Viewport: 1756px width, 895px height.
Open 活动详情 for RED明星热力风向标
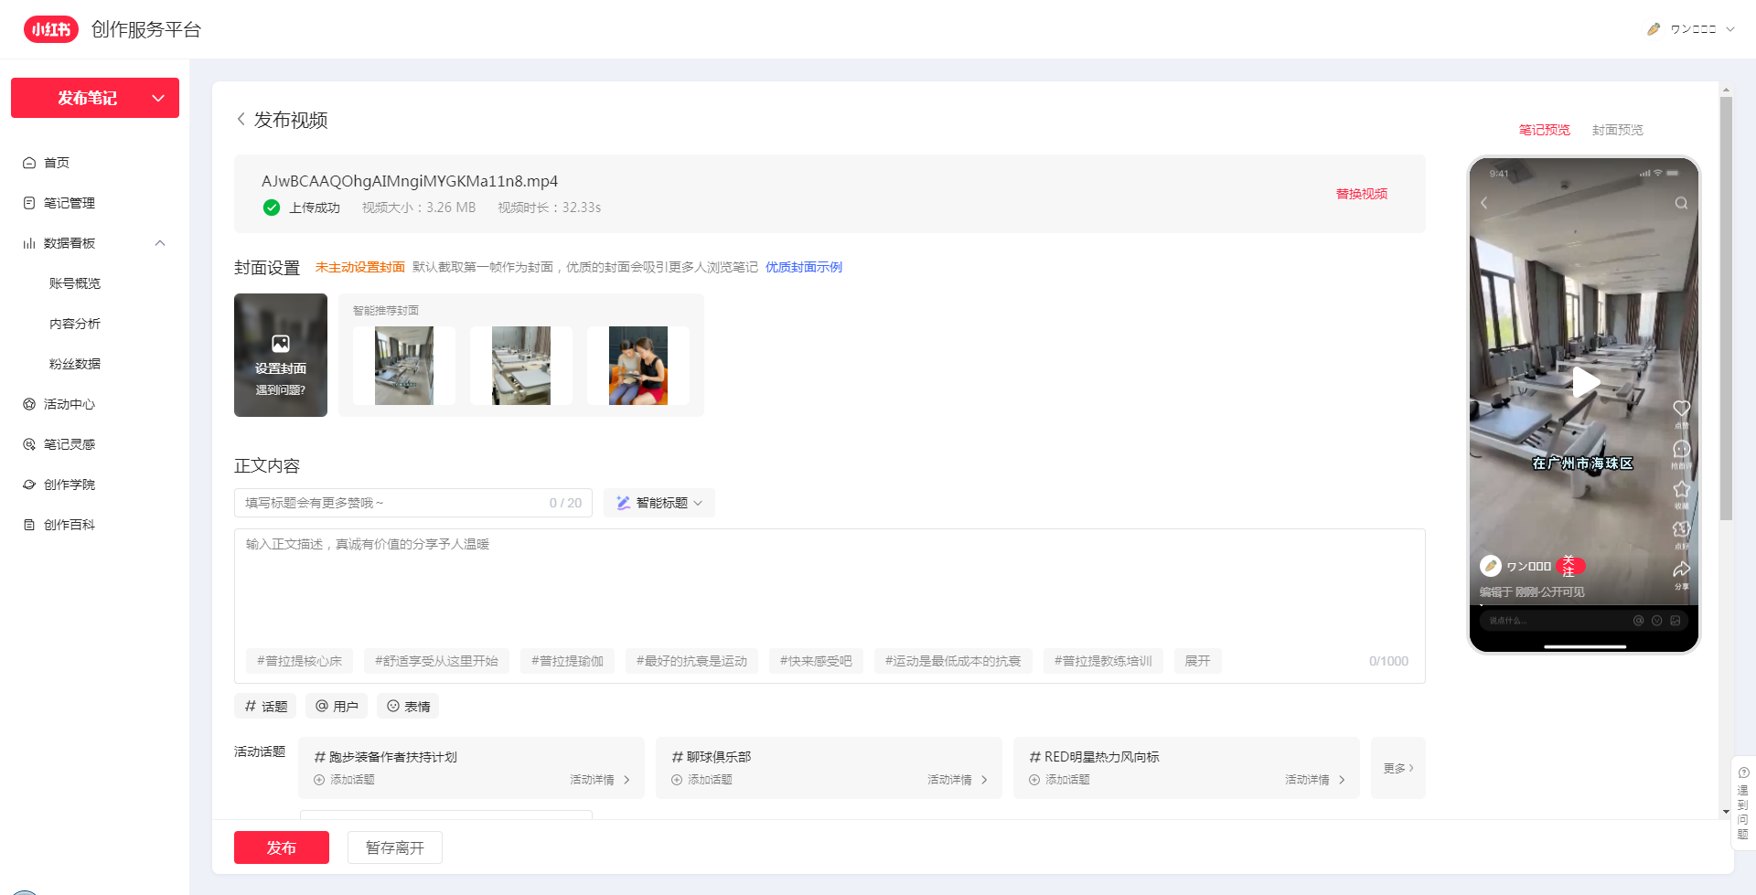pos(1315,780)
